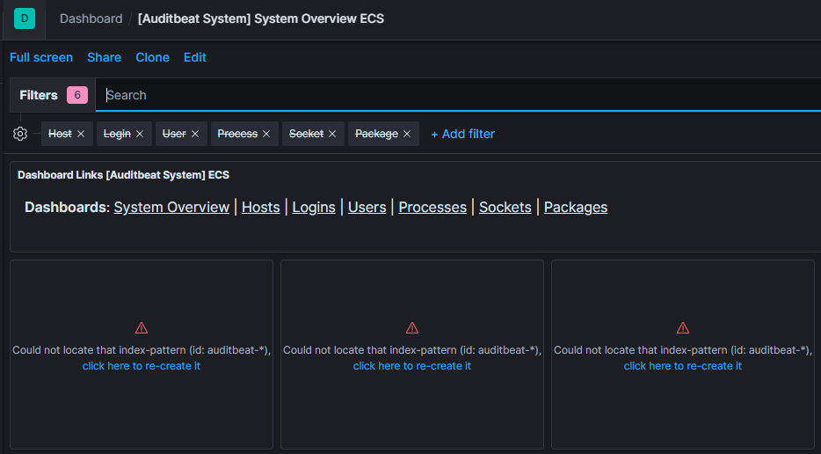Remove the Host filter with its X
The image size is (821, 454).
pyautogui.click(x=81, y=134)
